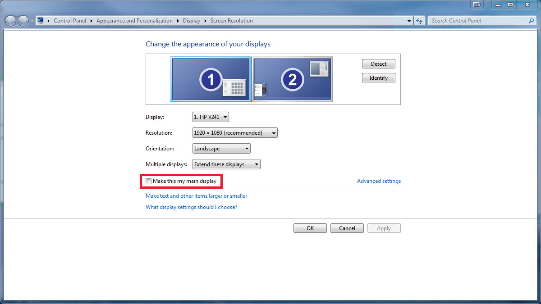Click the Identify button
This screenshot has width=541, height=304.
click(379, 78)
